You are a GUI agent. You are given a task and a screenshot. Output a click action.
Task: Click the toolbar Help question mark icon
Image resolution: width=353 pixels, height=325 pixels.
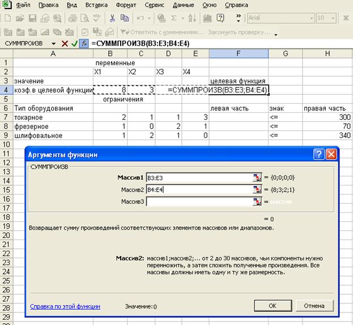[x=220, y=18]
